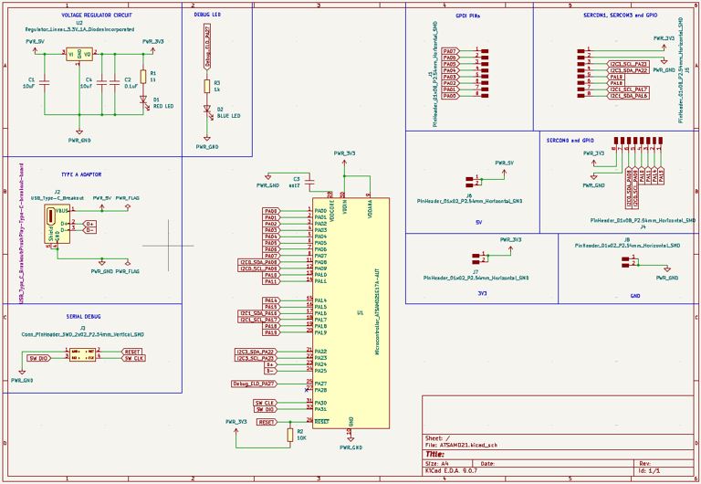Select capacitor C3 near VDDCORE
The image size is (701, 484).
tap(311, 181)
